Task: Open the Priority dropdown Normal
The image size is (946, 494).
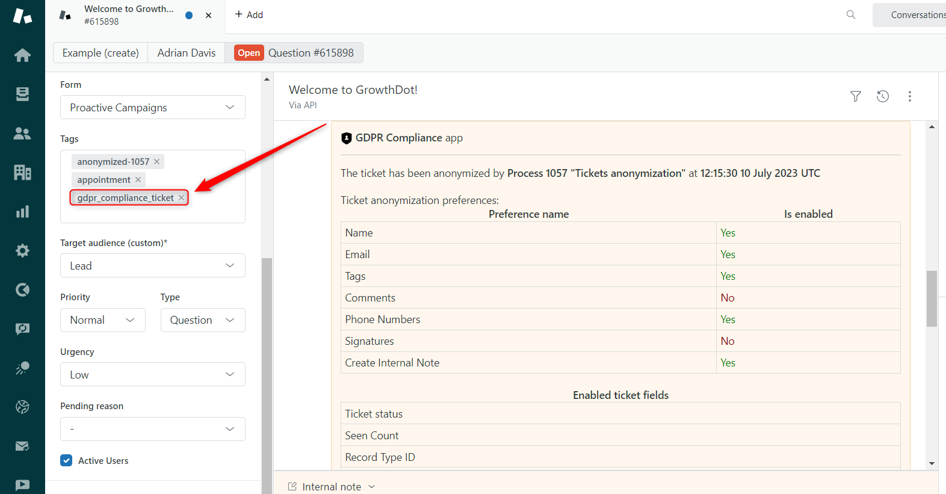Action: 103,320
